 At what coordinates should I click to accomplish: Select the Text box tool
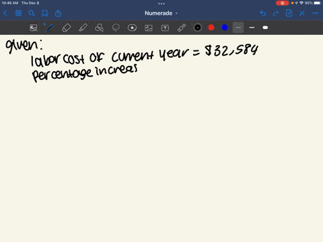(x=165, y=28)
